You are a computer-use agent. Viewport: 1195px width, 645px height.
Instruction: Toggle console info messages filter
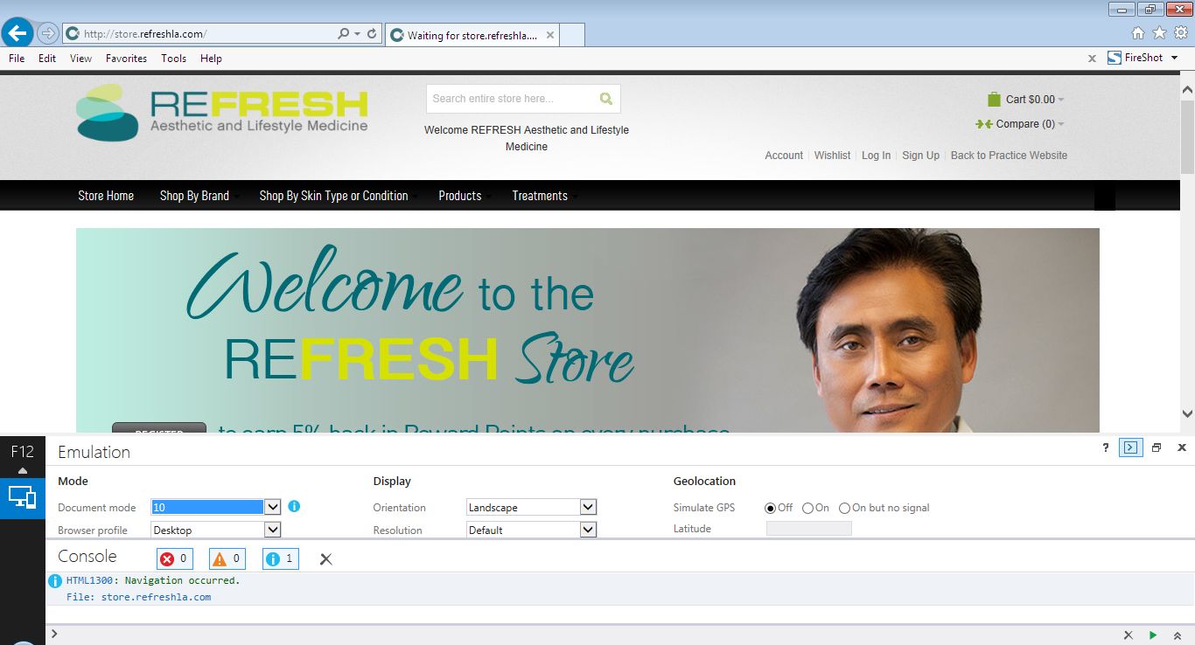coord(280,558)
